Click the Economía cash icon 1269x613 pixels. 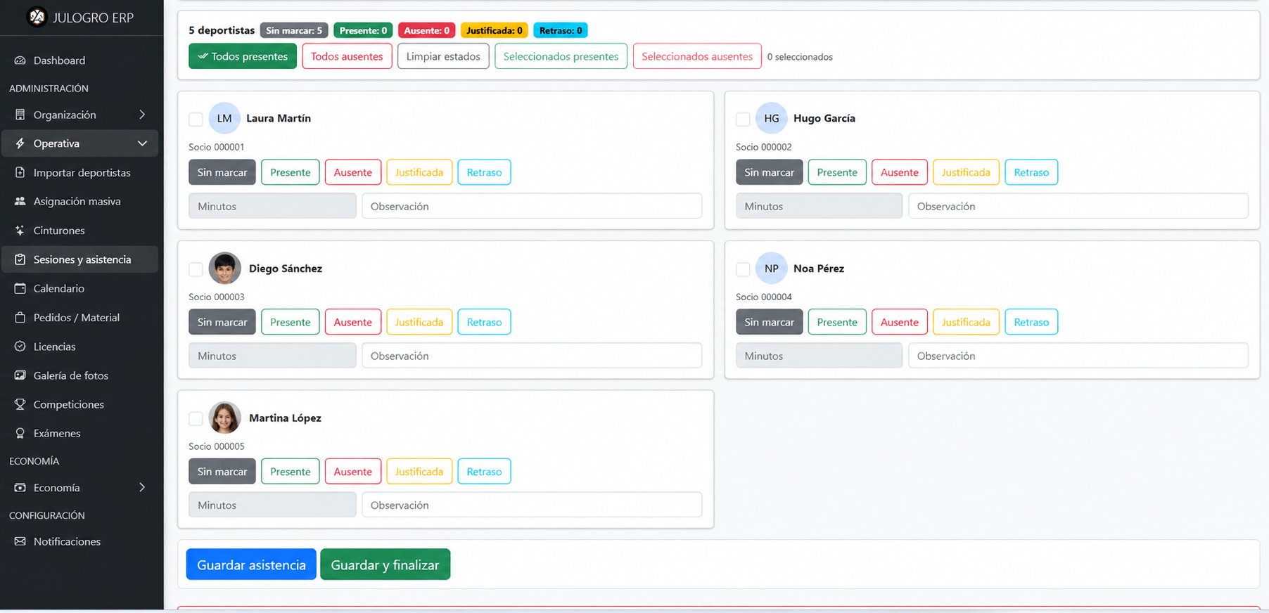pos(20,487)
